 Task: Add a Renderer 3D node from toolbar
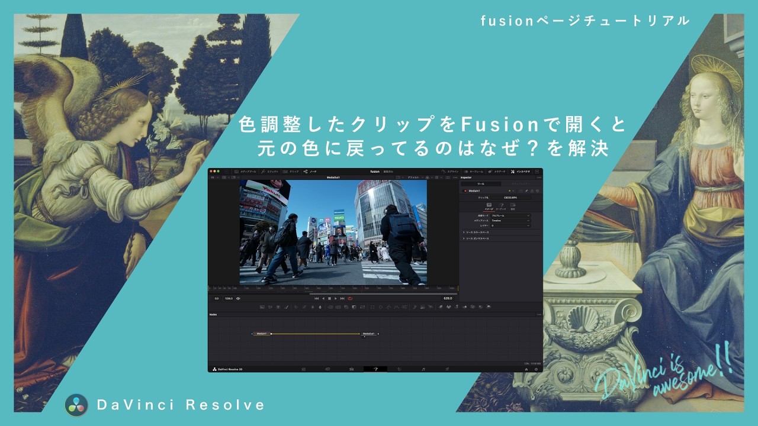[x=489, y=306]
